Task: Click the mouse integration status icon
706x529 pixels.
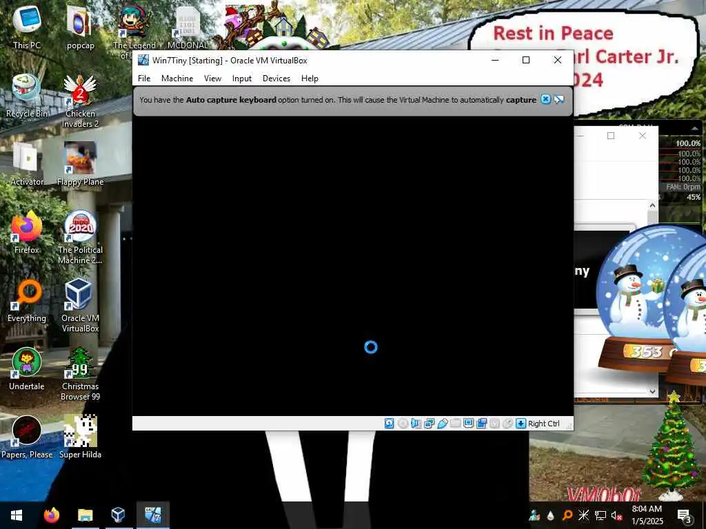Action: [x=507, y=424]
